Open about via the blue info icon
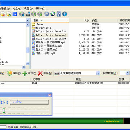This screenshot has width=130, height=130. [65, 14]
